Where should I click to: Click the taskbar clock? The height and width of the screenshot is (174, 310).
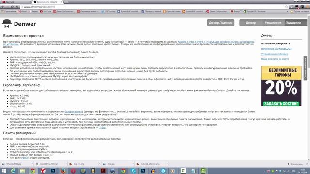[303, 171]
